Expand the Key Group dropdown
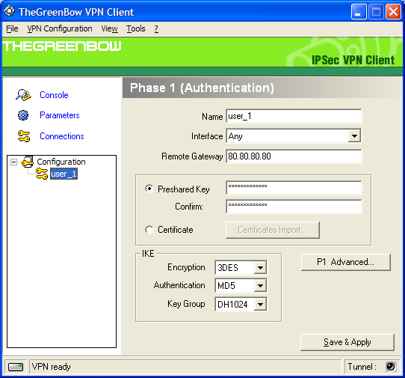Image resolution: width=405 pixels, height=378 pixels. point(260,304)
